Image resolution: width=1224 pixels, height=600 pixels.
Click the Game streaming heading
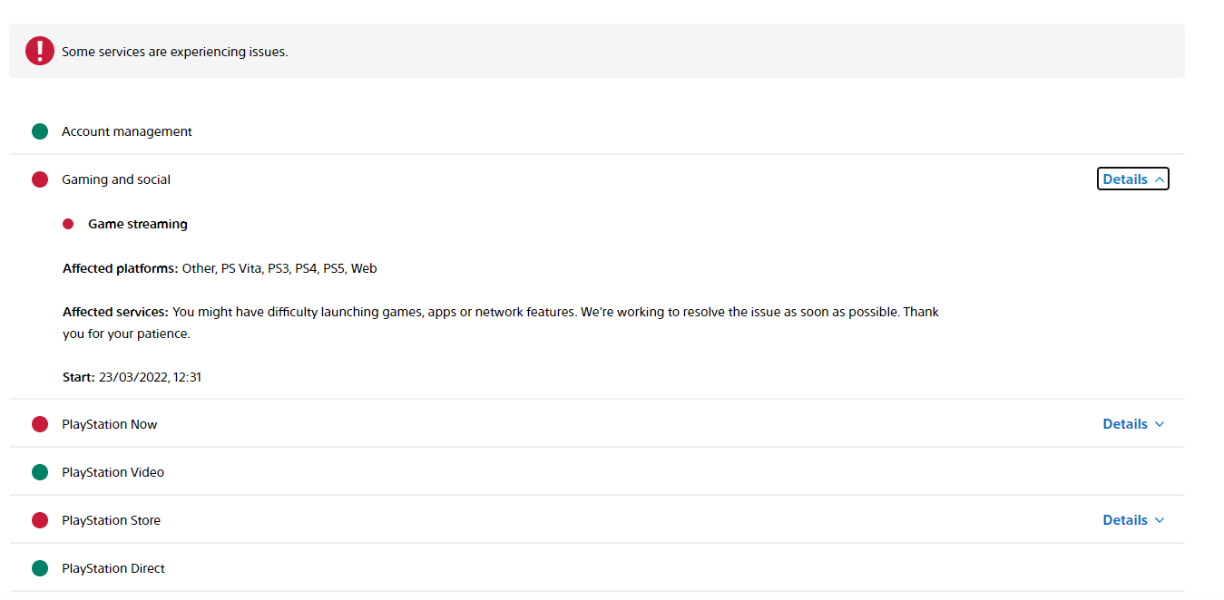(x=138, y=224)
